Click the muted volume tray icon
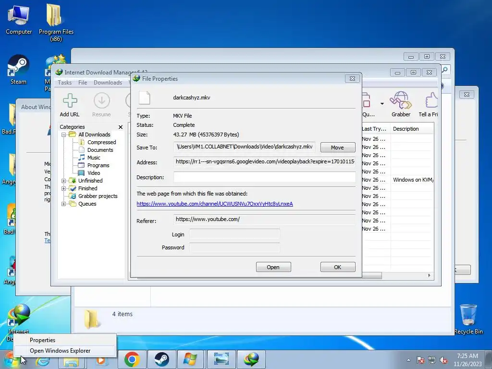This screenshot has height=369, width=492. 443,360
